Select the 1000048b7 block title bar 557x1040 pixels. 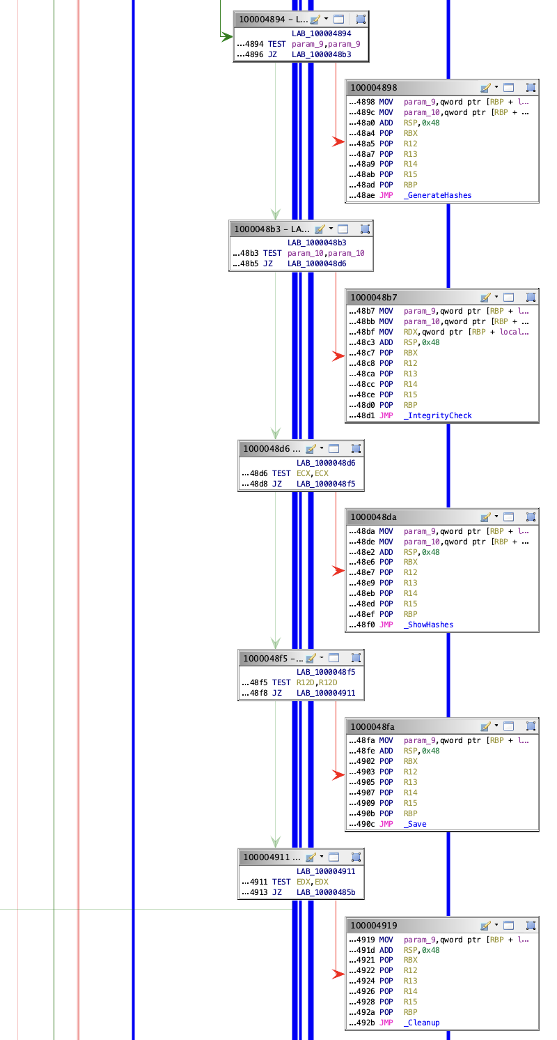(x=442, y=297)
